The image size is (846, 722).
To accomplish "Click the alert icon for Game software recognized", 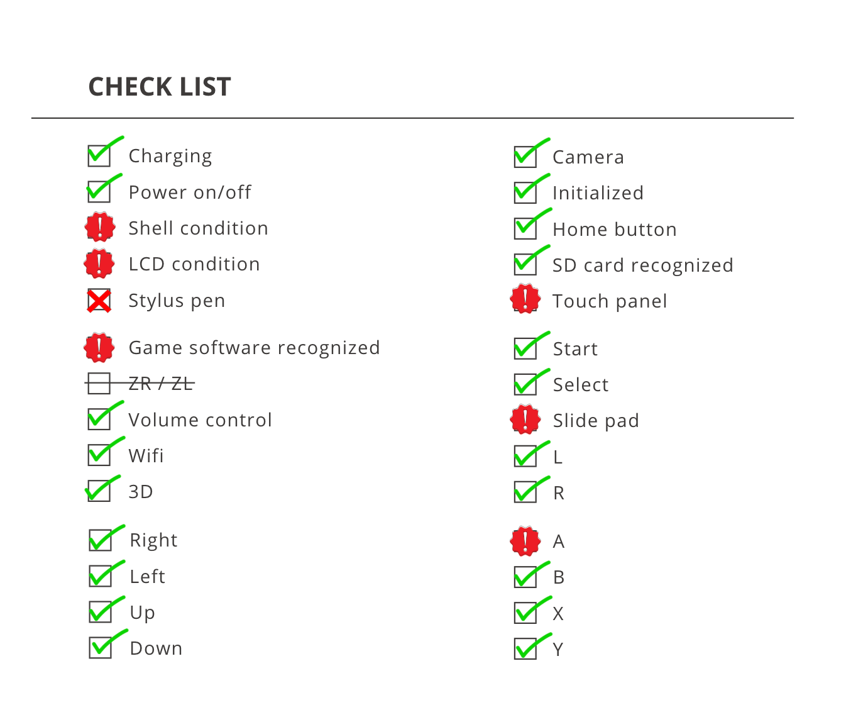I will click(x=99, y=348).
